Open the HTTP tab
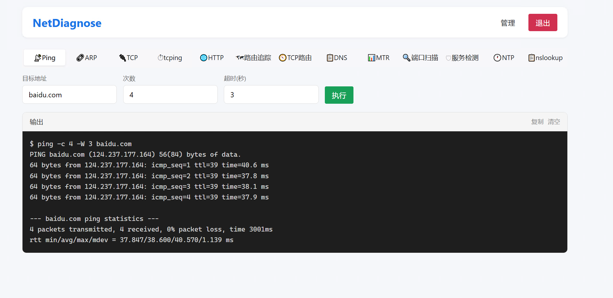Viewport: 613px width, 298px height. point(212,58)
